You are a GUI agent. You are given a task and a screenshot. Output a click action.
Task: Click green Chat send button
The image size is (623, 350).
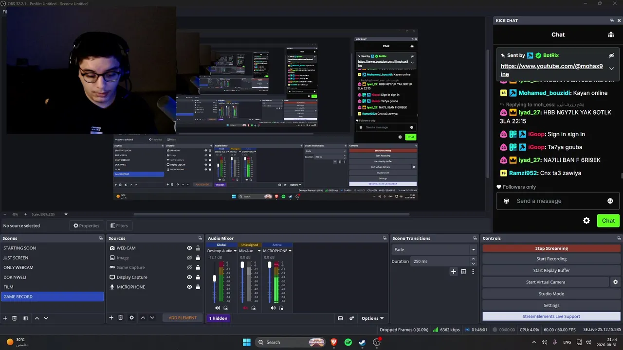tap(608, 221)
